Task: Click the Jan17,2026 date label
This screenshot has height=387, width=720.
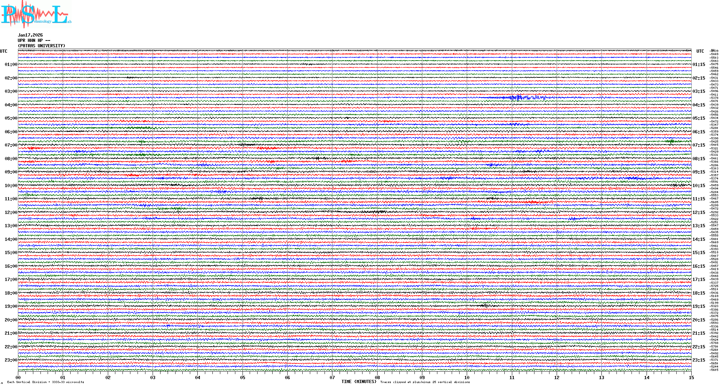Action: tap(30, 35)
